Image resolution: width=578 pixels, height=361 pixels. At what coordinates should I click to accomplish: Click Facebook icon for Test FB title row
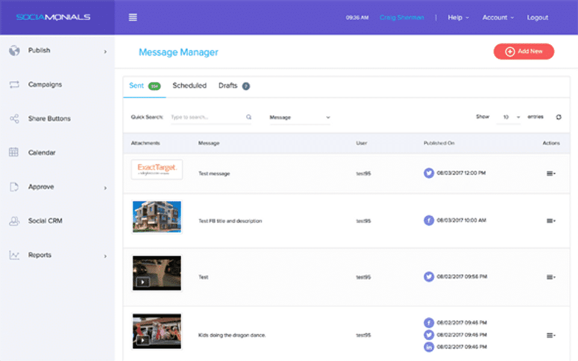point(429,220)
